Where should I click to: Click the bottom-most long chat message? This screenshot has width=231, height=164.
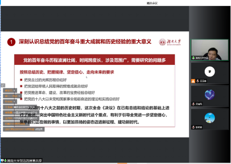point(24,129)
